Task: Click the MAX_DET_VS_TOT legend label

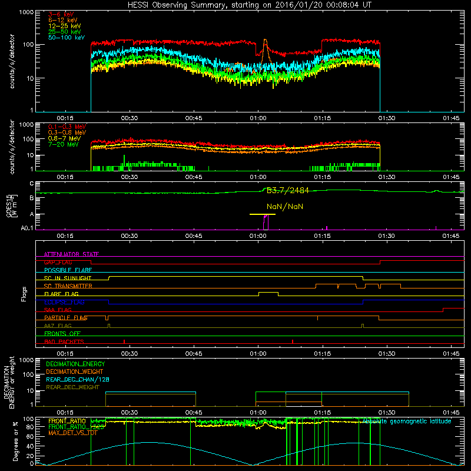Action: [x=72, y=433]
